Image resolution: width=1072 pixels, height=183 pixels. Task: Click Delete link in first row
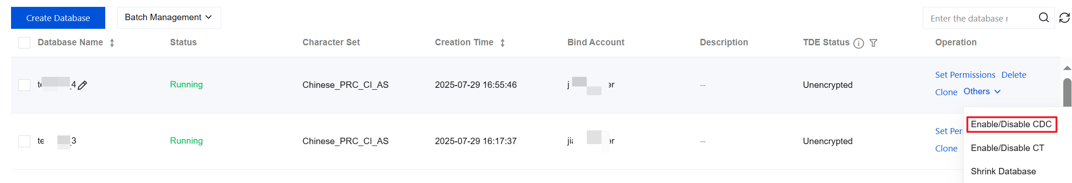[1014, 75]
